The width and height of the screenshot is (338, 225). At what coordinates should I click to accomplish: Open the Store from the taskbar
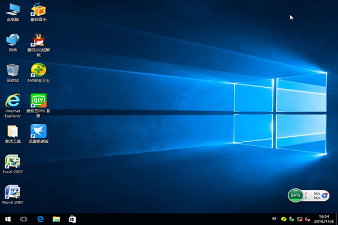point(72,219)
